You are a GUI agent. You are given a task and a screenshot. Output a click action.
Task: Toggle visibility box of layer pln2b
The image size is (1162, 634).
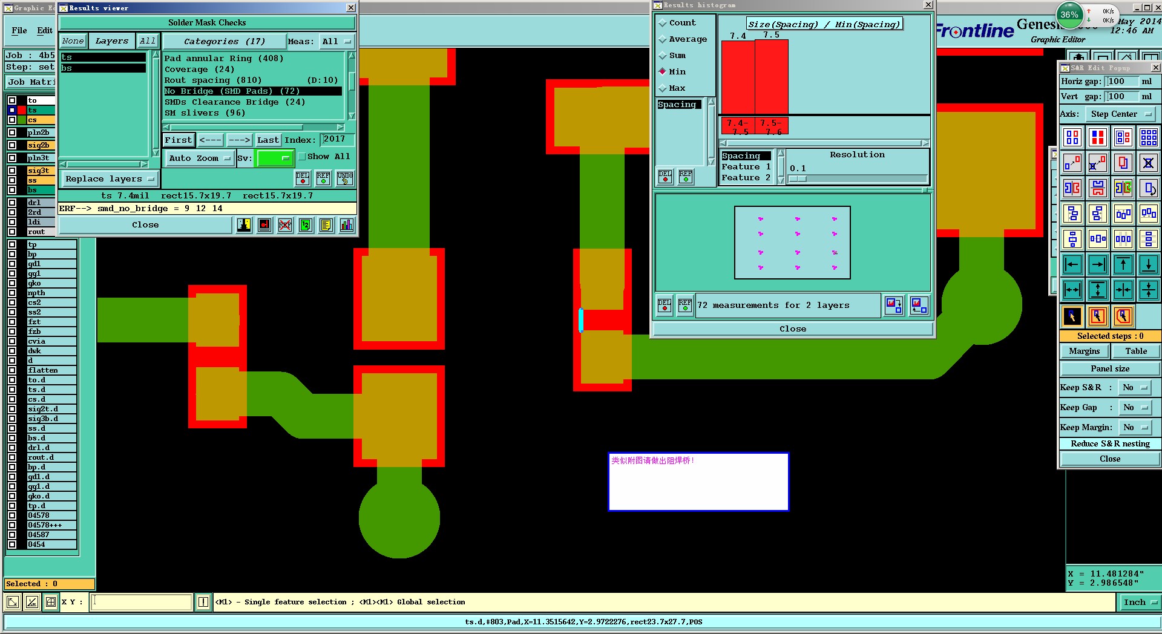(12, 132)
